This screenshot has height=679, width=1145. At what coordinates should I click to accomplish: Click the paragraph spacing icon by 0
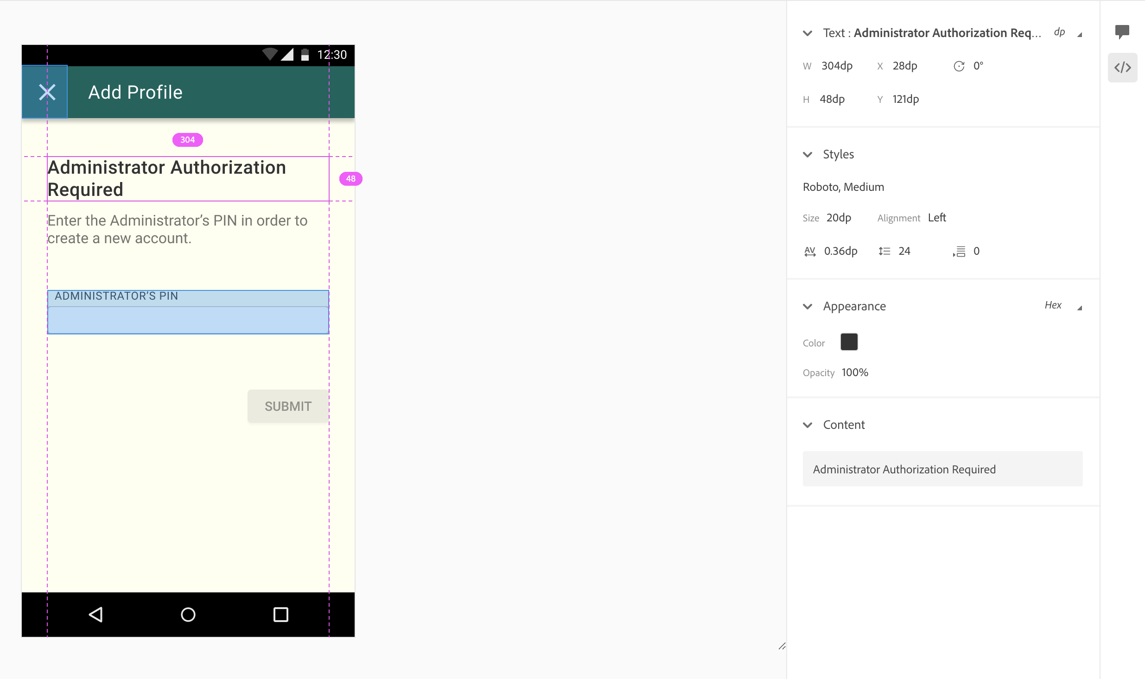coord(959,251)
